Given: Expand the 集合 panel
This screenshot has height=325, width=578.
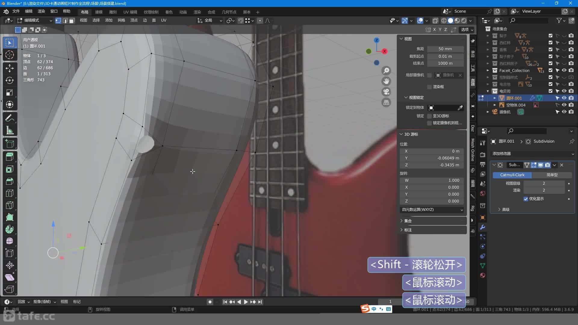Looking at the screenshot, I should pyautogui.click(x=408, y=221).
